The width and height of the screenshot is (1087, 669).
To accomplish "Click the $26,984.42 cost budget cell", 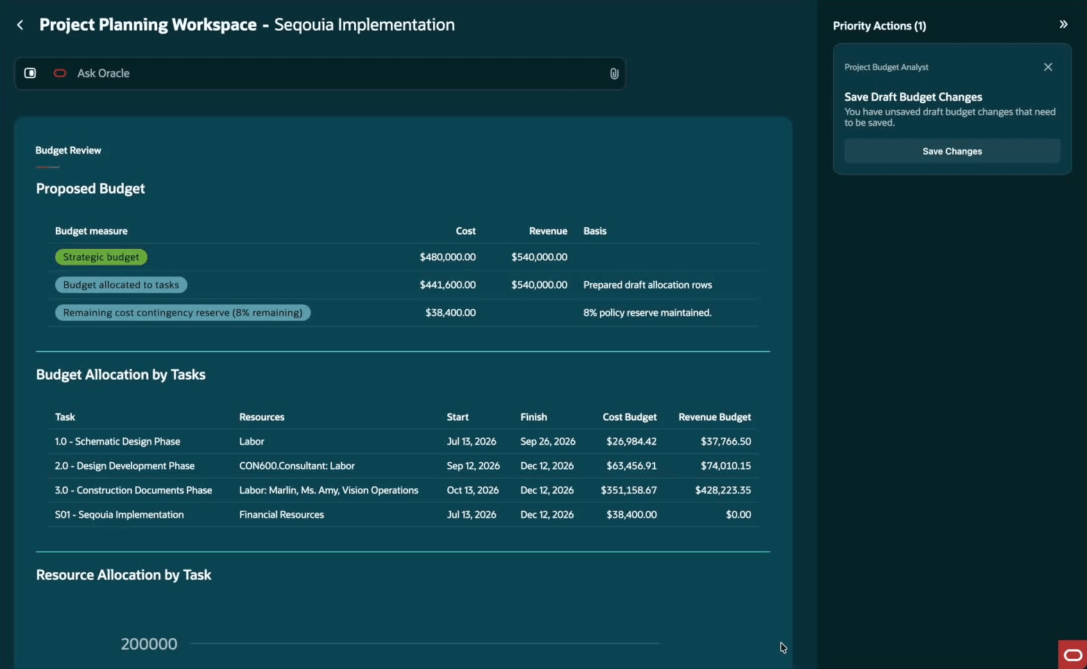I will pos(631,441).
